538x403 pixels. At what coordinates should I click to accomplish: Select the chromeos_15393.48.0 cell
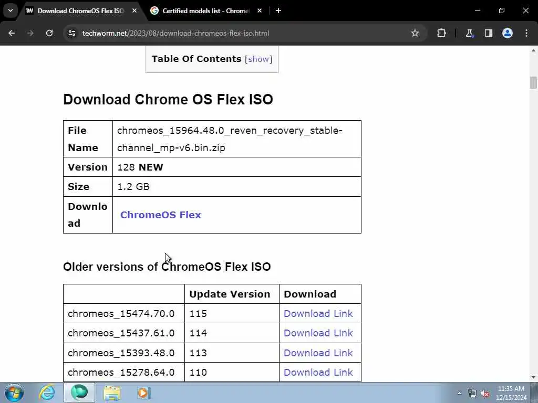pyautogui.click(x=124, y=353)
